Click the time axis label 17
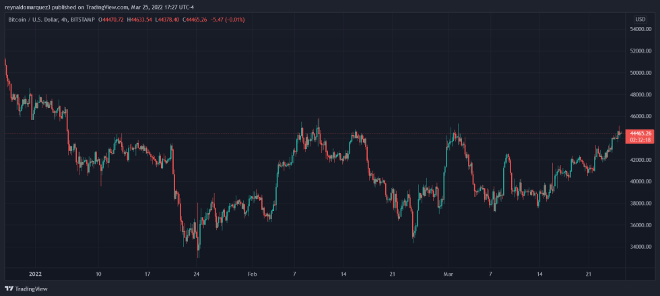The image size is (660, 296). pos(147,274)
